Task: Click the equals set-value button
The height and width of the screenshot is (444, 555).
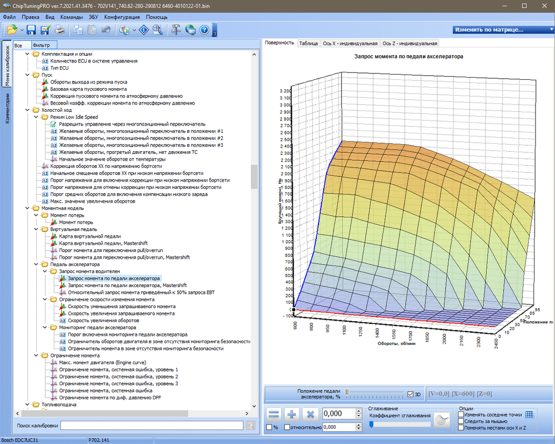Action: point(274,414)
